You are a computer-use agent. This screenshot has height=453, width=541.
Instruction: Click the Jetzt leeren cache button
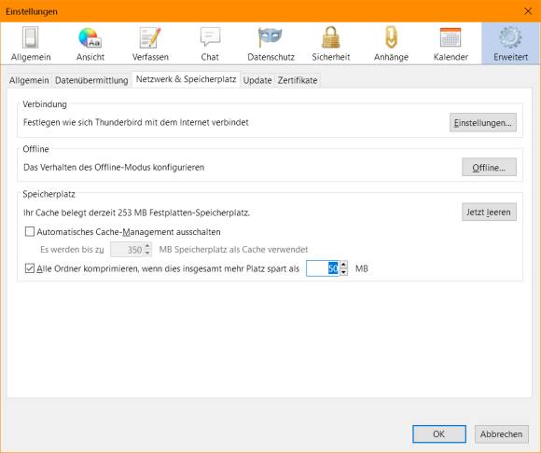(x=489, y=212)
